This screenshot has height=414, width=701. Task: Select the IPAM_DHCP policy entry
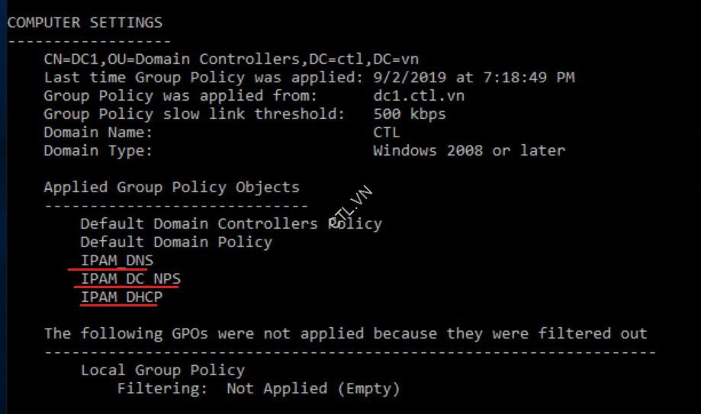121,297
